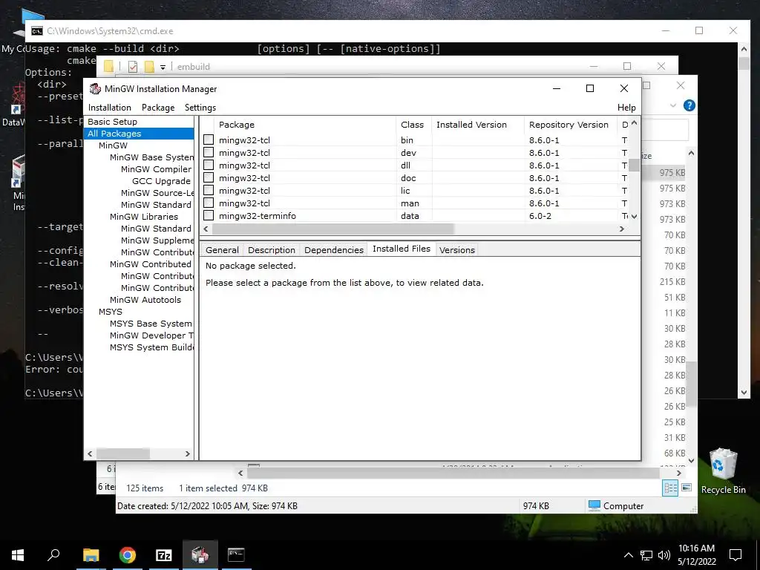Mark checkbox for mingw32-tcl man

tap(209, 203)
